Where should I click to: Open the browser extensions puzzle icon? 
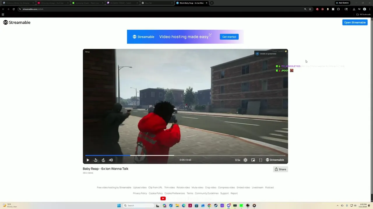click(338, 9)
